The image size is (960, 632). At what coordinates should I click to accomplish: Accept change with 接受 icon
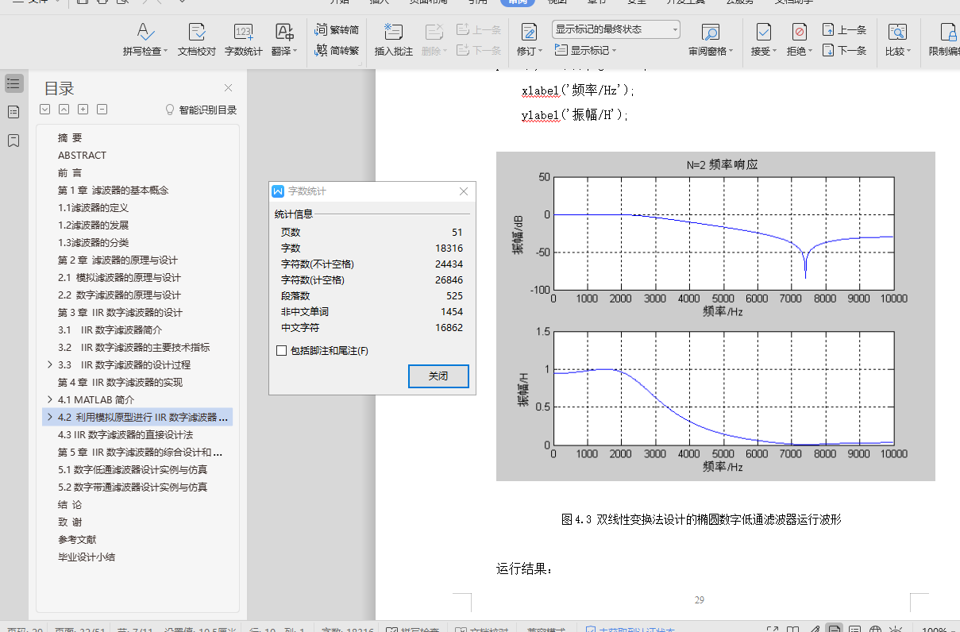(x=764, y=32)
